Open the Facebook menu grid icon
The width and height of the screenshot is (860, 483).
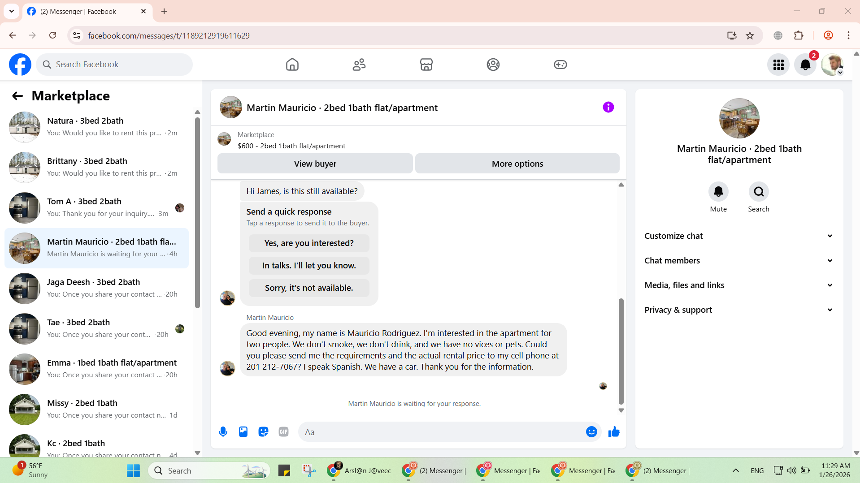pos(778,65)
